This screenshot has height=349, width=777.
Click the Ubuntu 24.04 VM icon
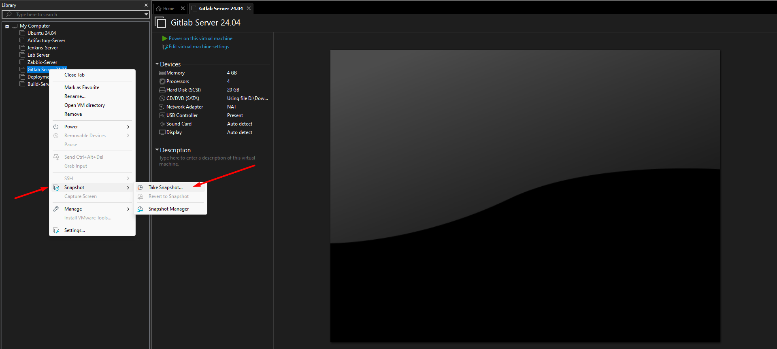click(x=23, y=33)
